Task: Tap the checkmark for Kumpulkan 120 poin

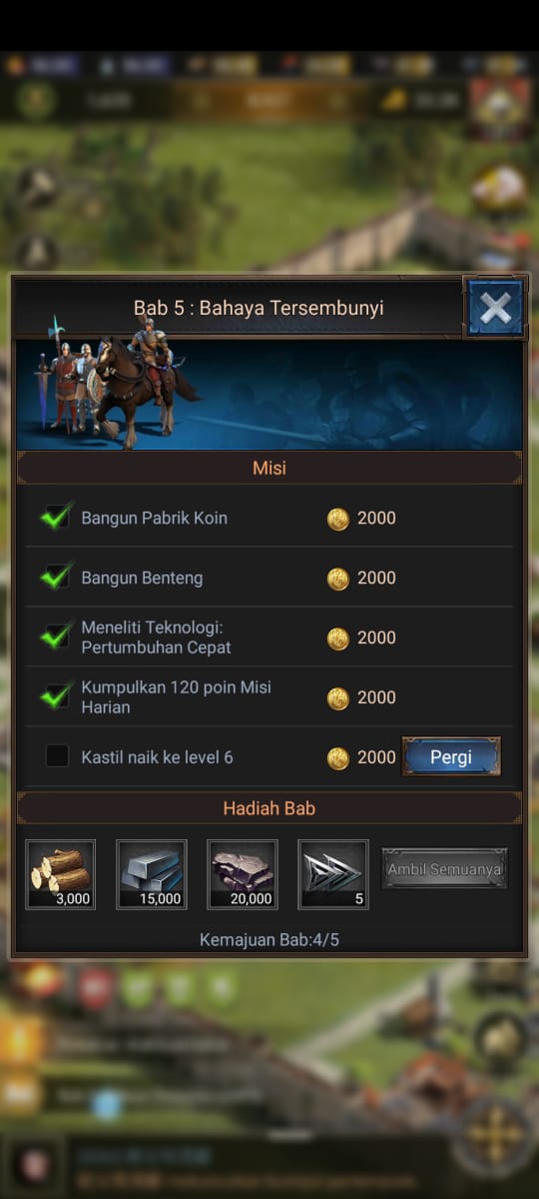Action: point(57,696)
